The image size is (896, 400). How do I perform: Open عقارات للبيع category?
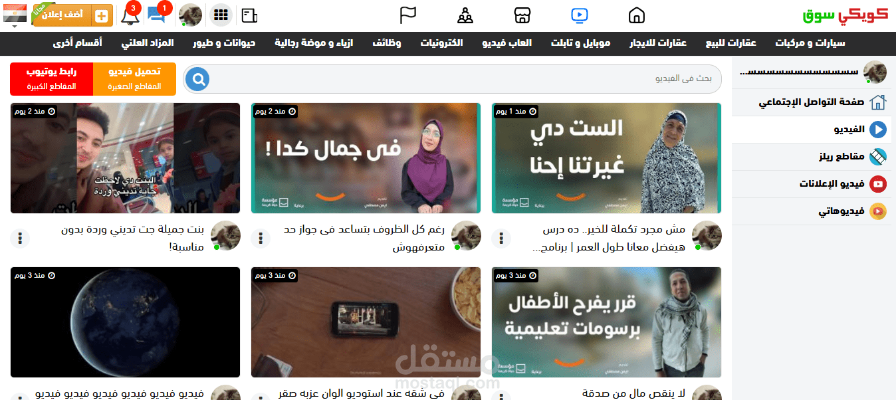[731, 43]
